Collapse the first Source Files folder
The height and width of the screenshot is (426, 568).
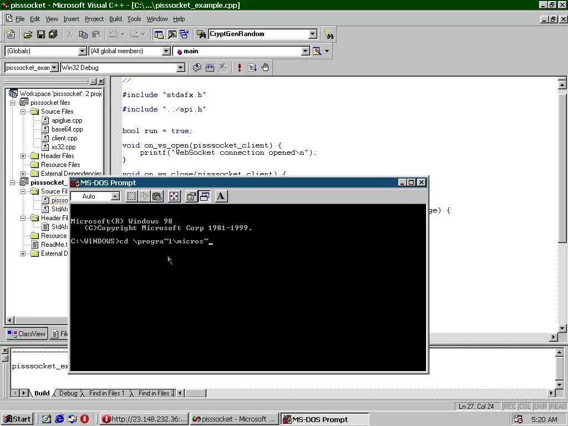click(23, 111)
